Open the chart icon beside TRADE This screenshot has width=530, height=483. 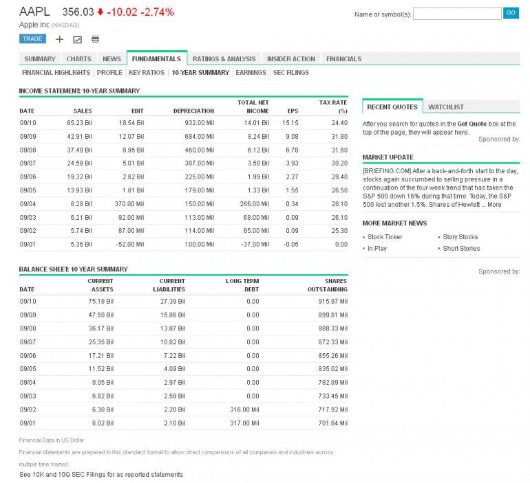pyautogui.click(x=77, y=39)
